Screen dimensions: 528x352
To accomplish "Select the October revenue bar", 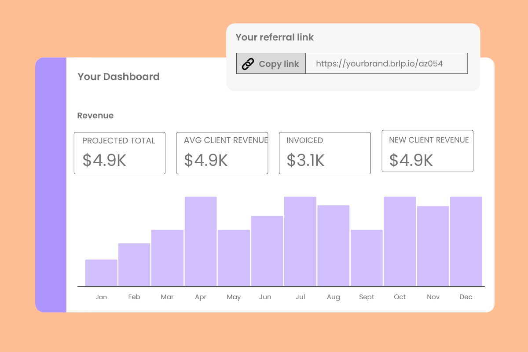I will point(400,241).
